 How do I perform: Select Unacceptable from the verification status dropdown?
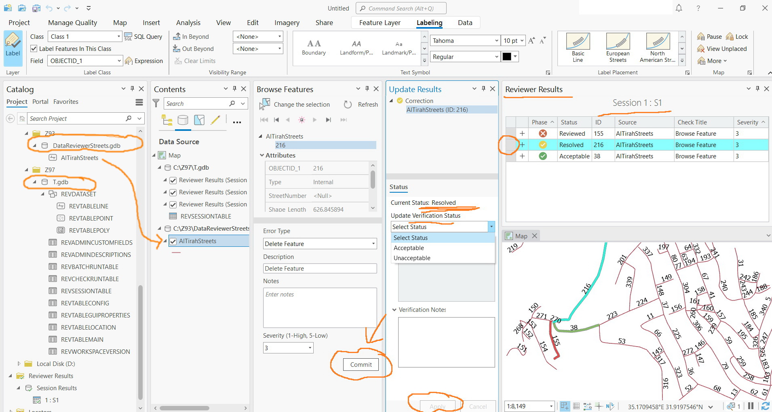(411, 258)
